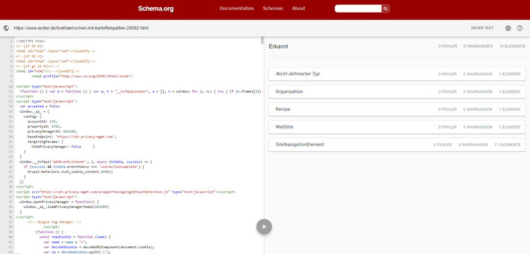Expand the Nicht definierter Typ result
The width and height of the screenshot is (530, 254).
point(397,74)
